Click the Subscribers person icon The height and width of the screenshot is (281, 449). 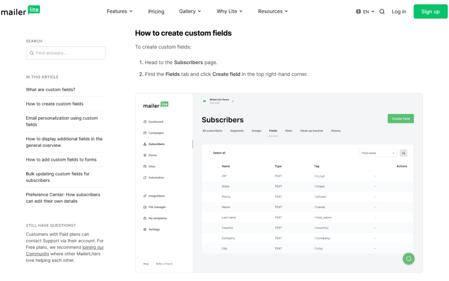145,144
